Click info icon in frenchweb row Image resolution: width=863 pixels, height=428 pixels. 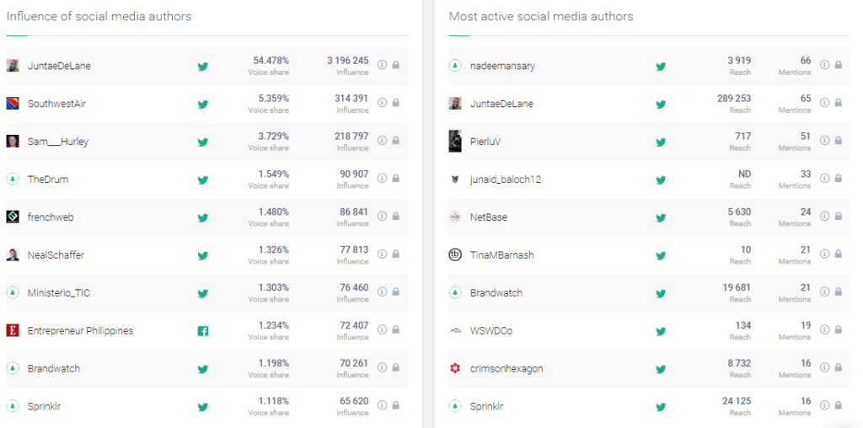click(x=382, y=217)
